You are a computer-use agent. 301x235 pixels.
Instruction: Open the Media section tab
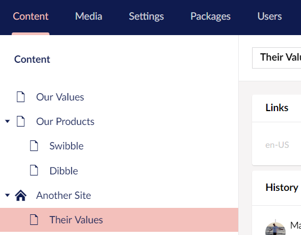tap(88, 16)
